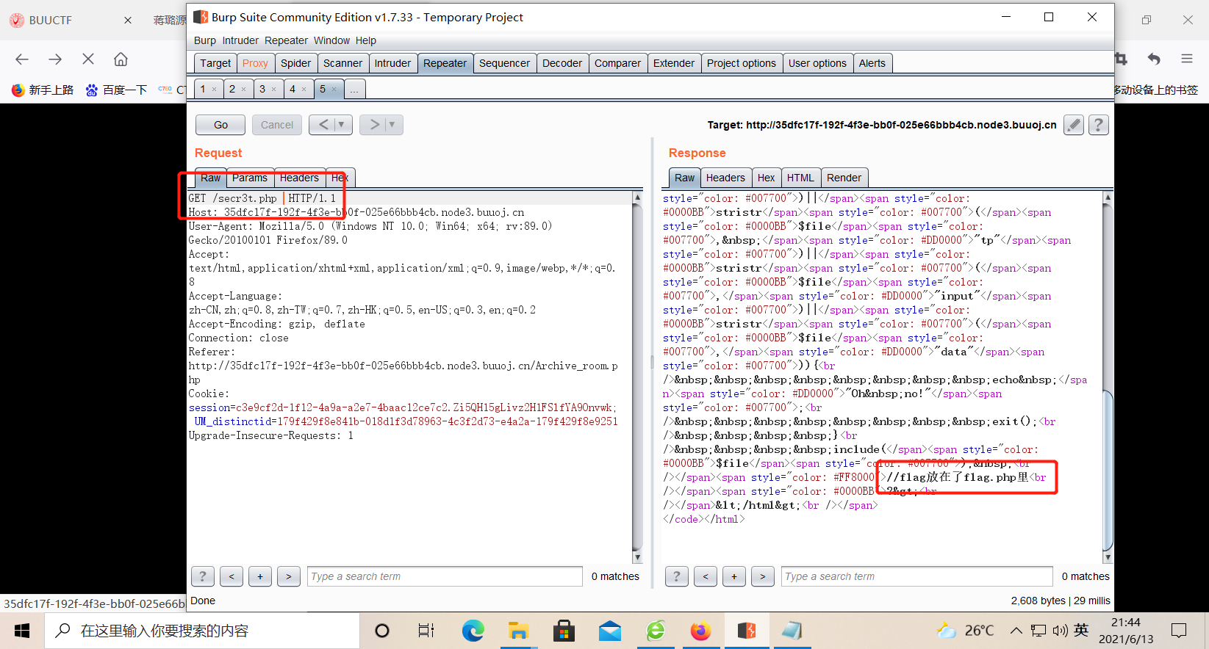The image size is (1209, 649).
Task: Show response Hex view
Action: (766, 178)
